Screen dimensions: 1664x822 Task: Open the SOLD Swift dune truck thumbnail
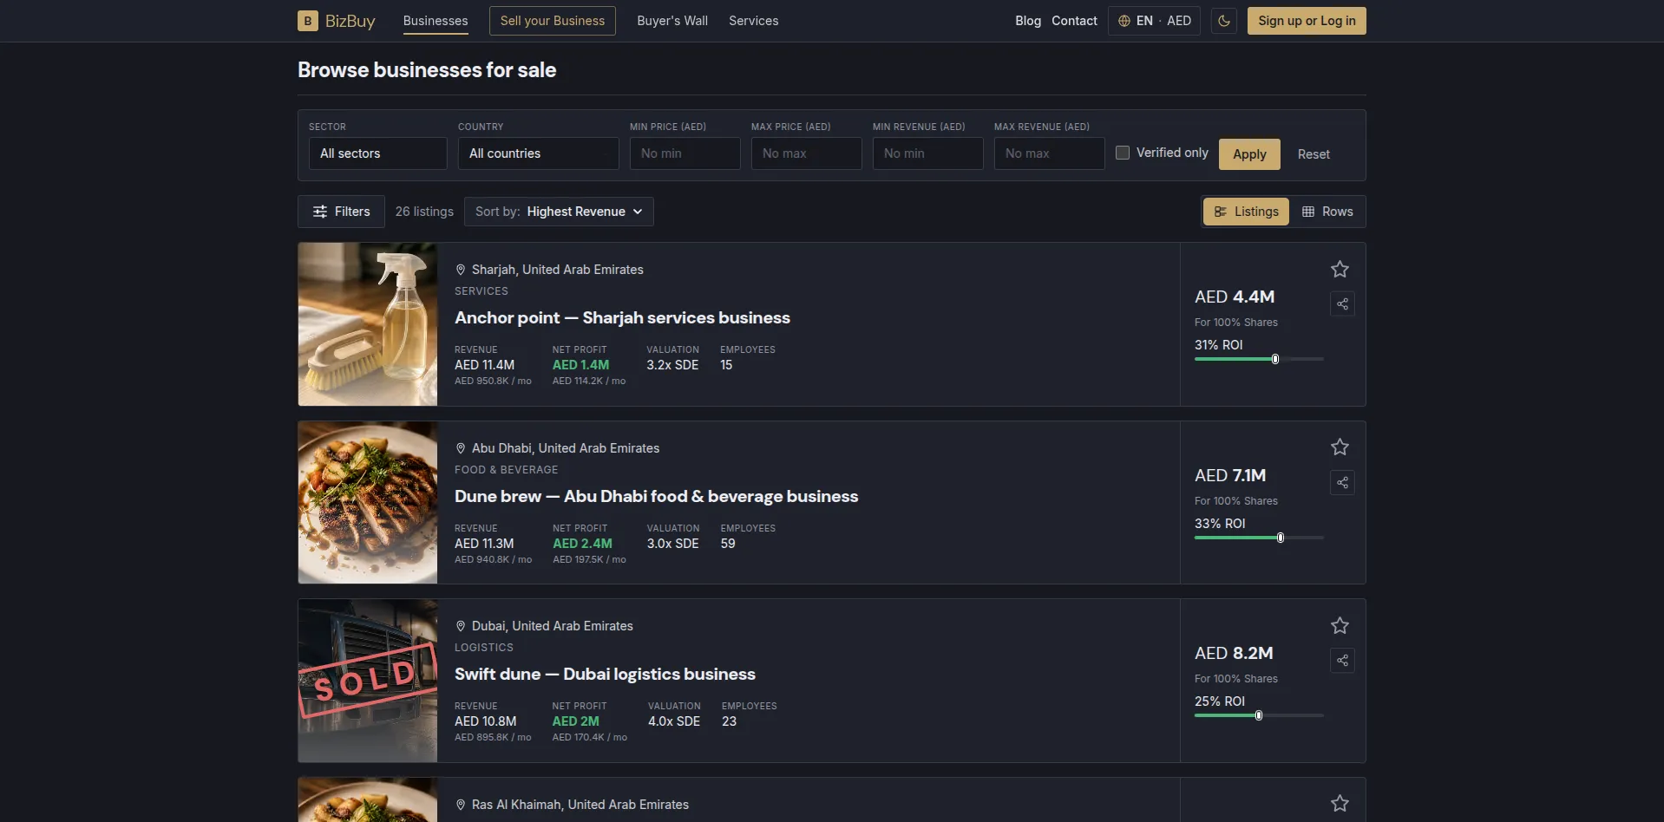tap(368, 681)
